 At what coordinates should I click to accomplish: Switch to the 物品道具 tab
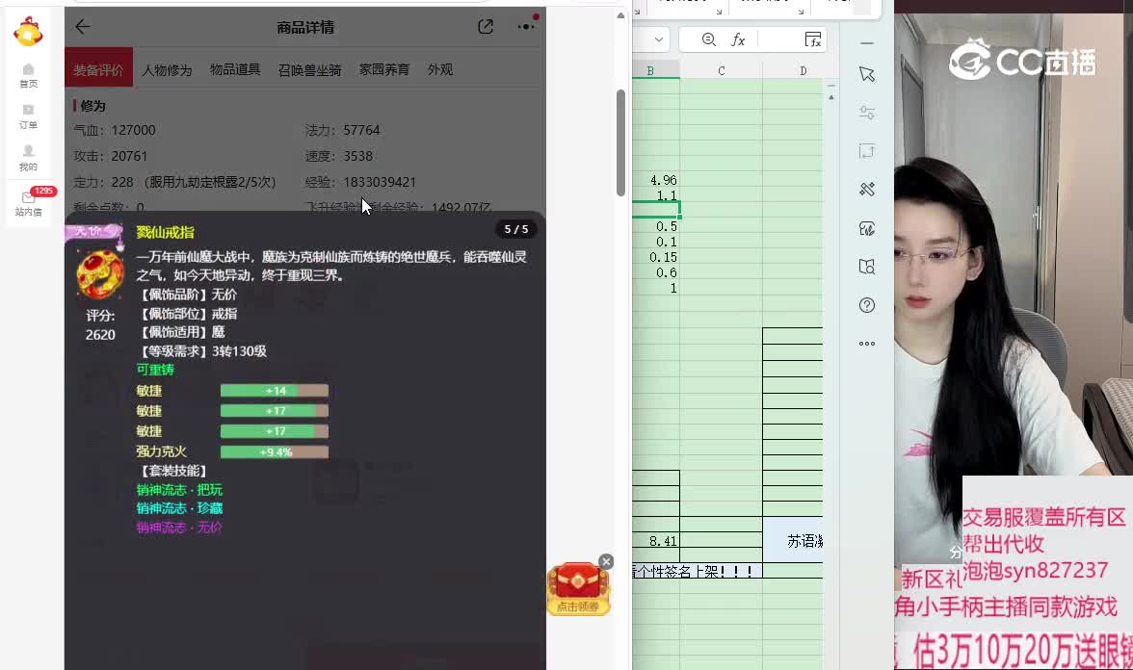235,70
